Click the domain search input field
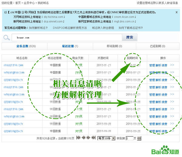 [x=67, y=38]
